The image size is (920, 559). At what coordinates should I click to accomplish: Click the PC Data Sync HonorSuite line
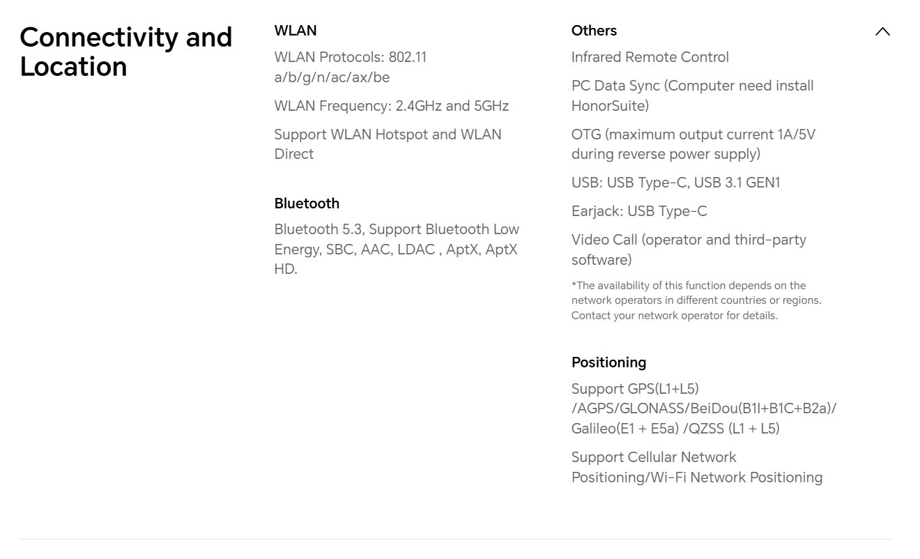click(x=692, y=95)
